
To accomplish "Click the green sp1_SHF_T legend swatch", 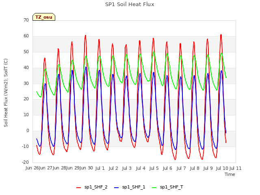I will coord(154,188).
